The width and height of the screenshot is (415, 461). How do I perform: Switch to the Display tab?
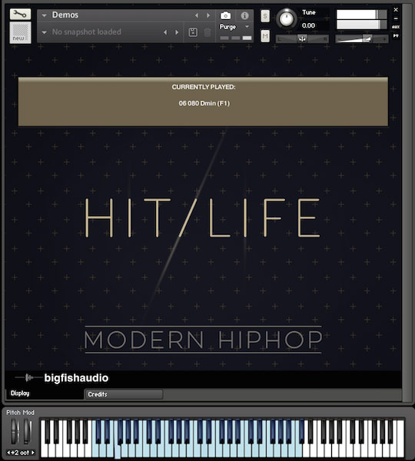[x=45, y=393]
